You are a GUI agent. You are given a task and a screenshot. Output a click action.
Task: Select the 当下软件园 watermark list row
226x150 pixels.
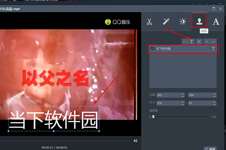coord(183,49)
